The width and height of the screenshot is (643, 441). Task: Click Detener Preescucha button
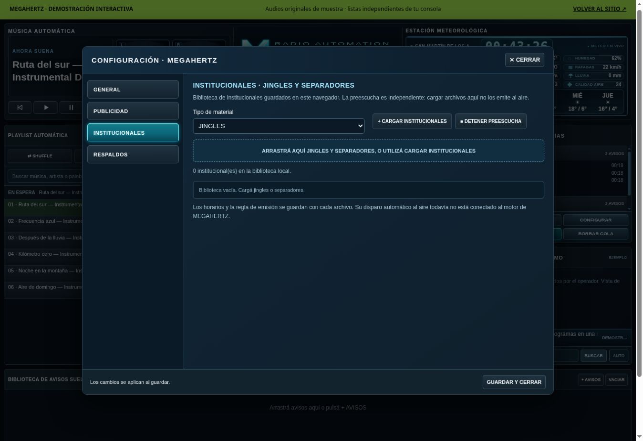tap(491, 121)
